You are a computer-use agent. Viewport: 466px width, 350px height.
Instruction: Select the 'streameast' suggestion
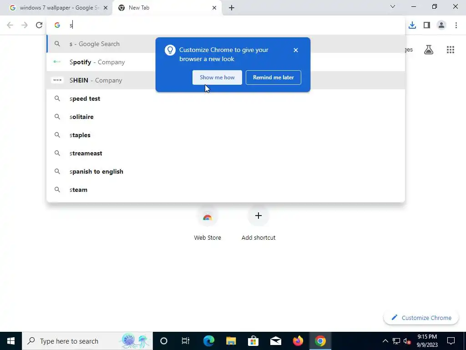[x=226, y=153]
